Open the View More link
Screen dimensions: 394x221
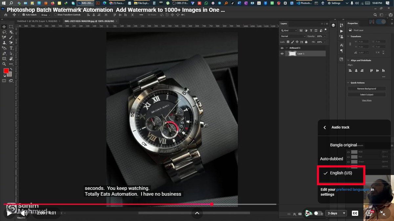(x=366, y=100)
